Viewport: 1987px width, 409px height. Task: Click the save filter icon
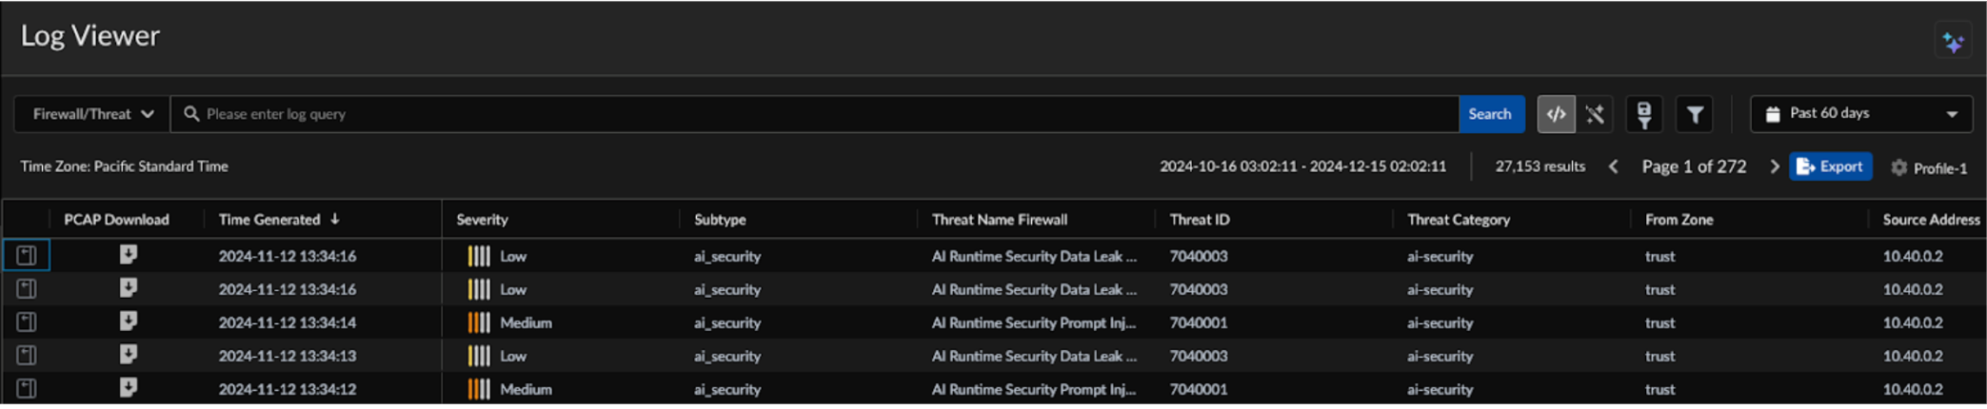click(1643, 114)
